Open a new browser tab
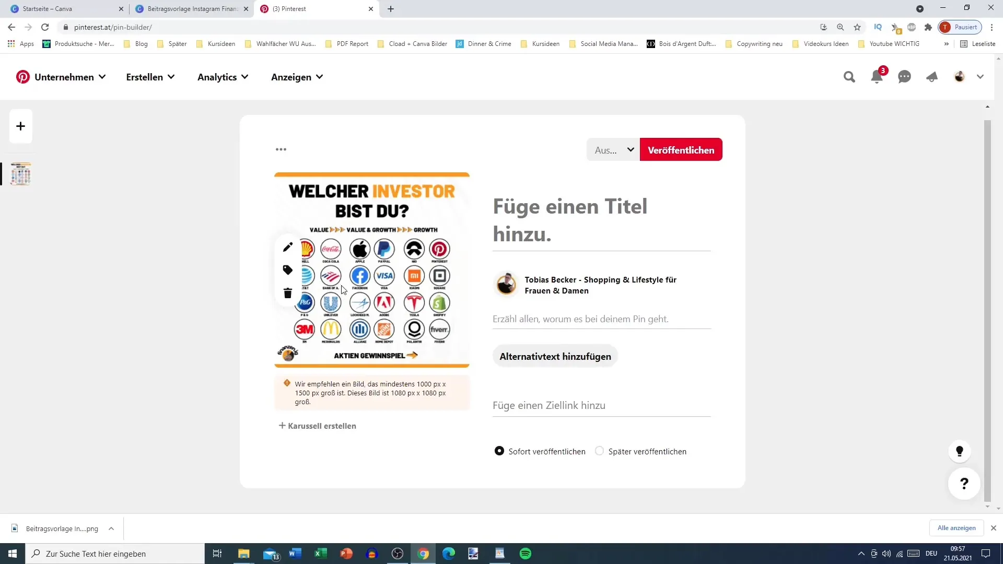 391,9
